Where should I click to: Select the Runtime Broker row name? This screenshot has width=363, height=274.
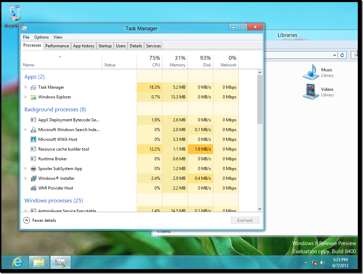pyautogui.click(x=53, y=159)
